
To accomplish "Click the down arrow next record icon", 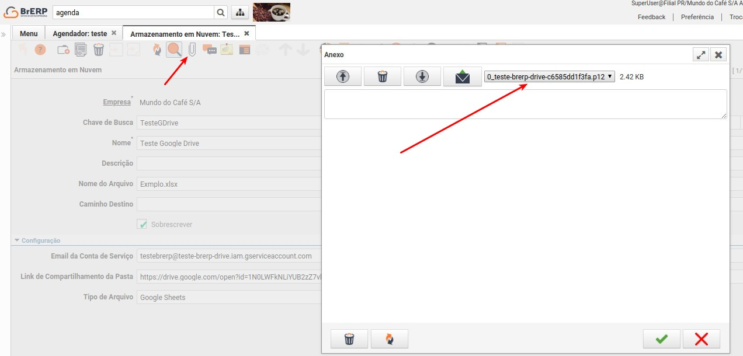I will tap(303, 50).
